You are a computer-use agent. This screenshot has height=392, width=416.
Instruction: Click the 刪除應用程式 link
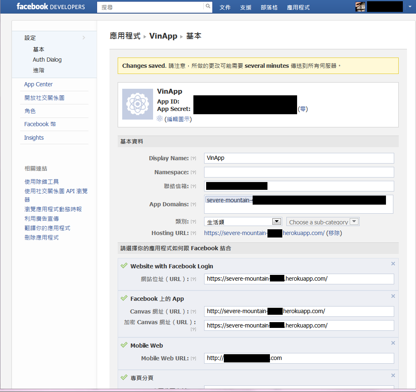pos(42,238)
